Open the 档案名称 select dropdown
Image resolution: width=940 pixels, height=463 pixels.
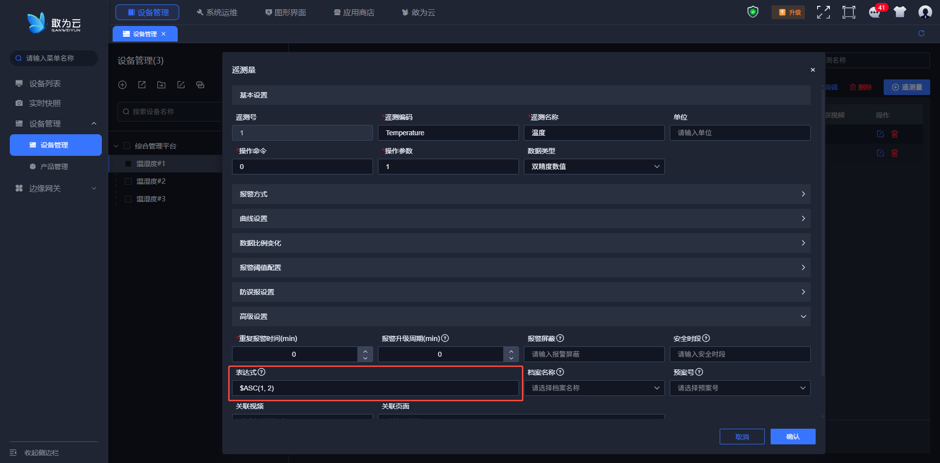(594, 388)
